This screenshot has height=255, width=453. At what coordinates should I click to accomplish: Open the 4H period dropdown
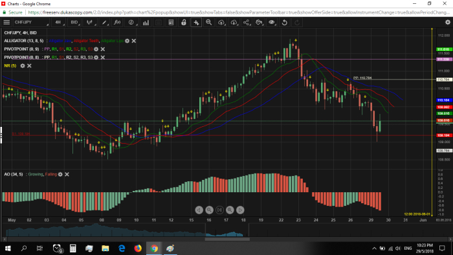click(59, 22)
